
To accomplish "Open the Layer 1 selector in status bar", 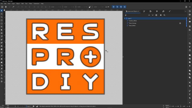I will (x=29, y=106).
